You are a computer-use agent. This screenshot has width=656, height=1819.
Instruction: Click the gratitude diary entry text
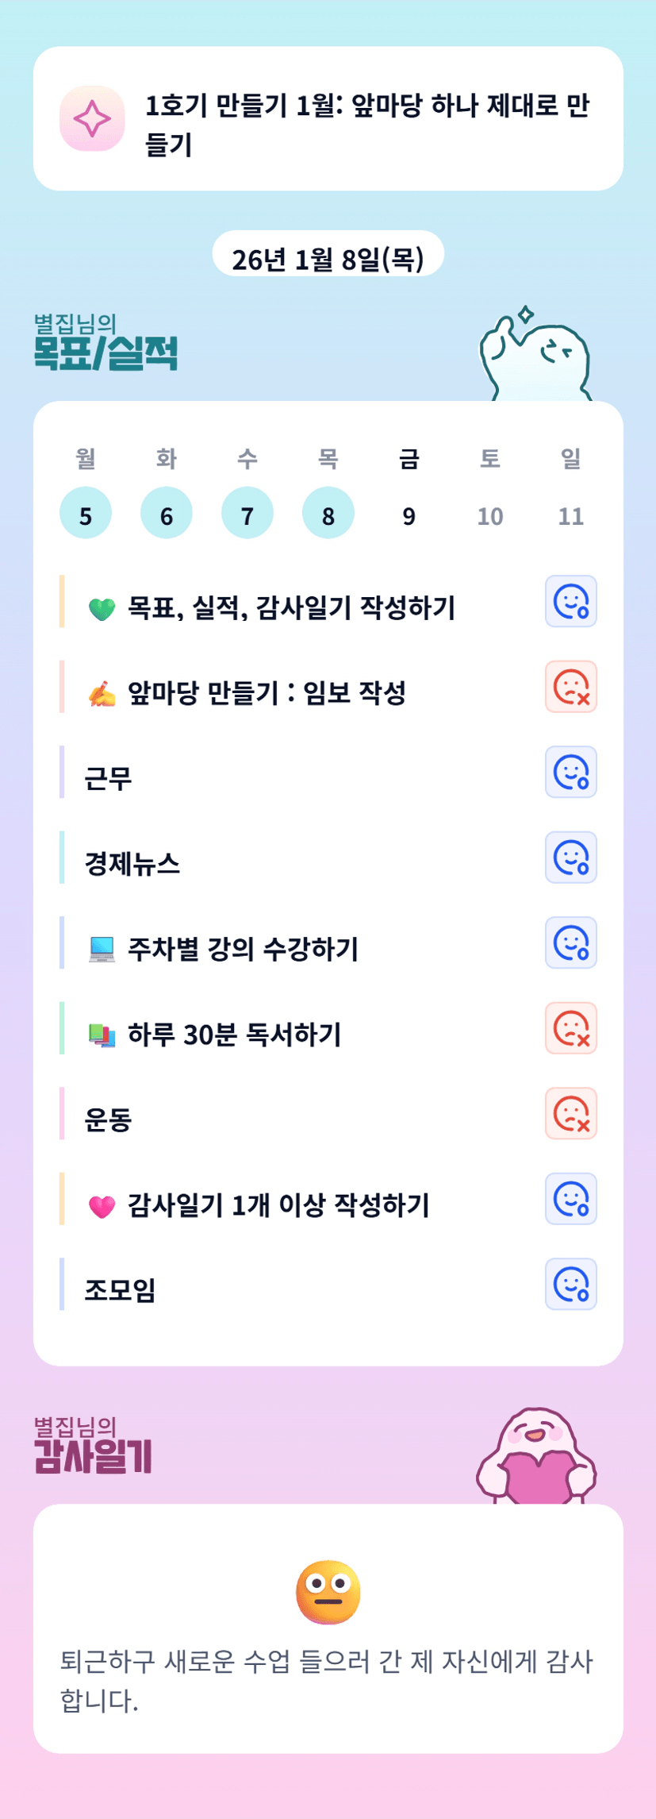(327, 1681)
